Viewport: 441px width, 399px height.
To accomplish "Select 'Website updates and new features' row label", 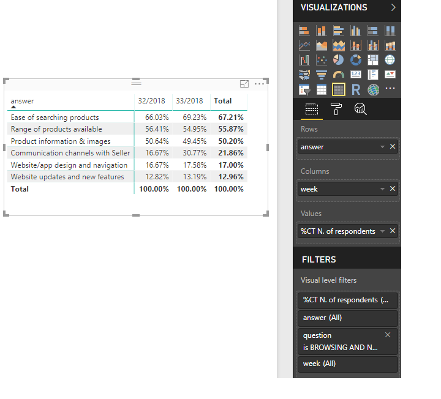I will coord(67,177).
